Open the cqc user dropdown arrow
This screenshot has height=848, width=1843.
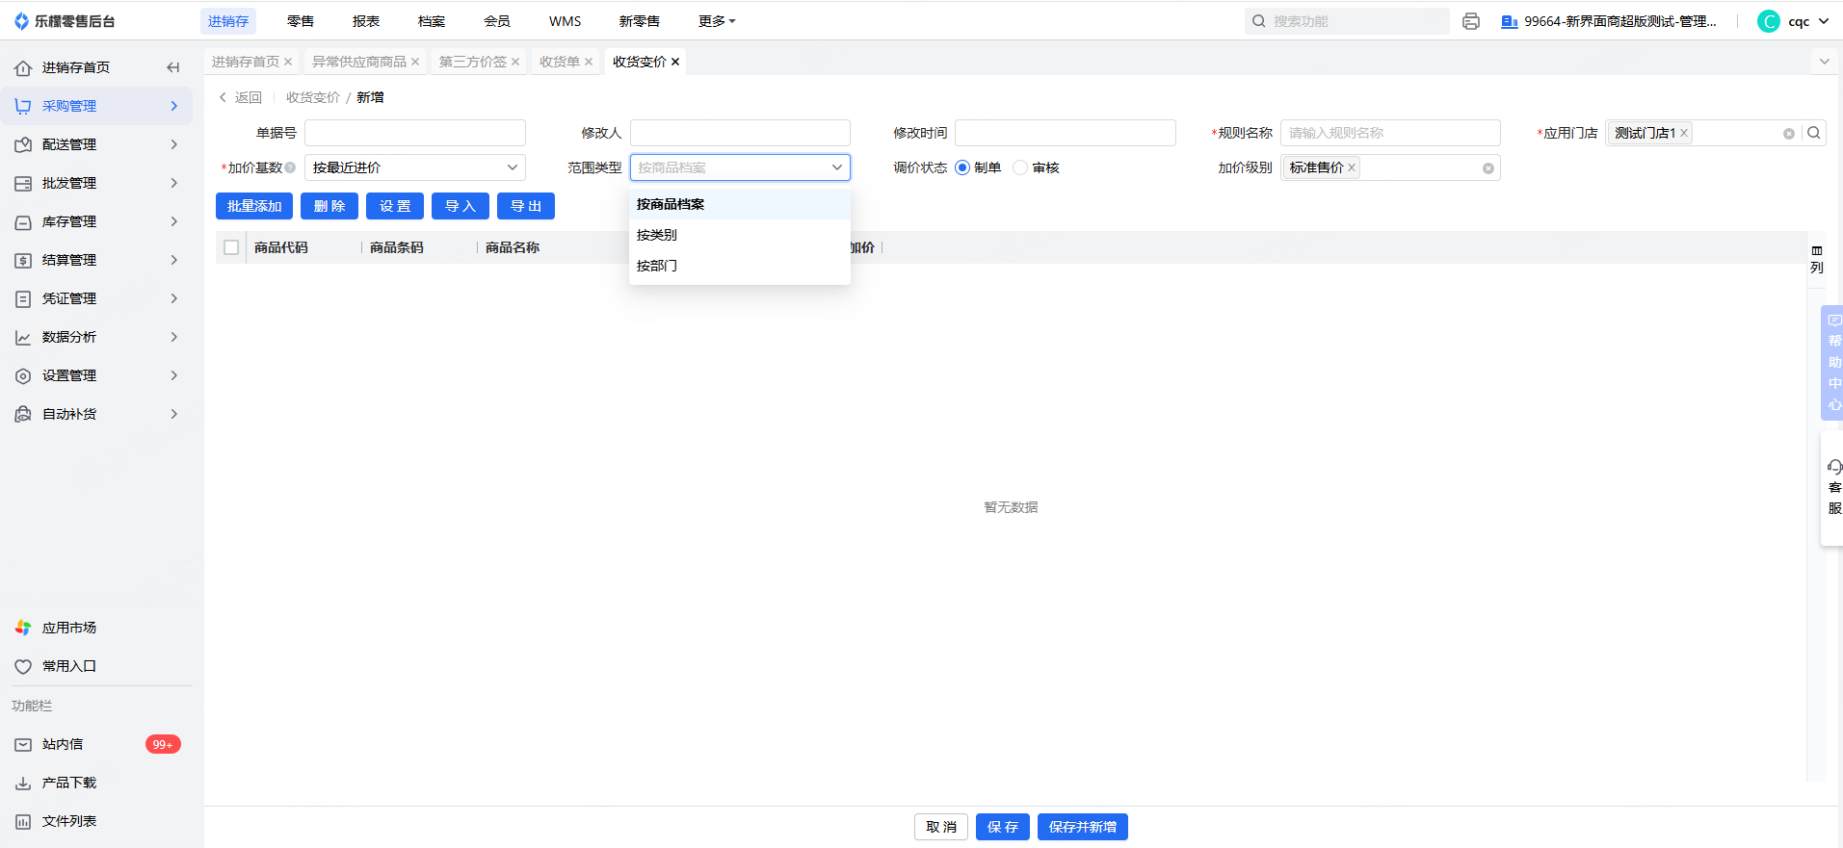pyautogui.click(x=1824, y=21)
